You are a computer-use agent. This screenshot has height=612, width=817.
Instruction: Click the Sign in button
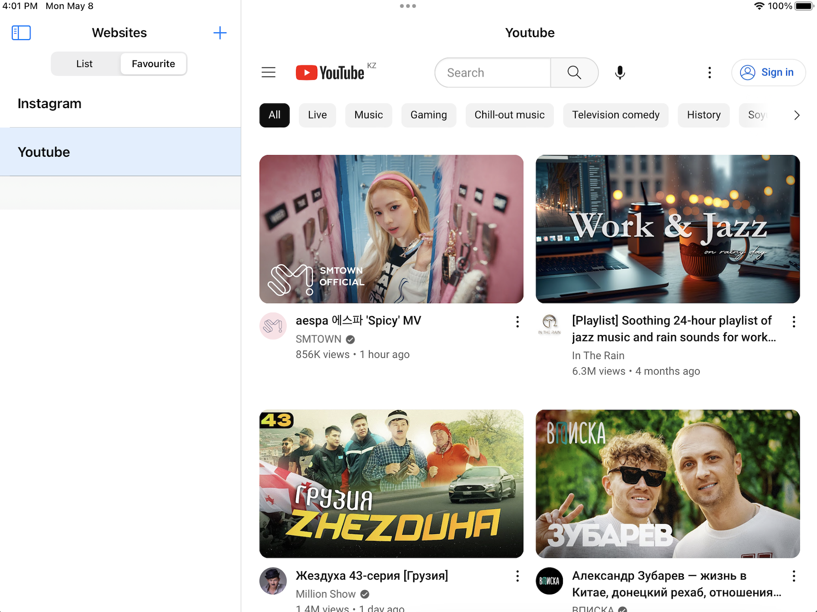(768, 73)
